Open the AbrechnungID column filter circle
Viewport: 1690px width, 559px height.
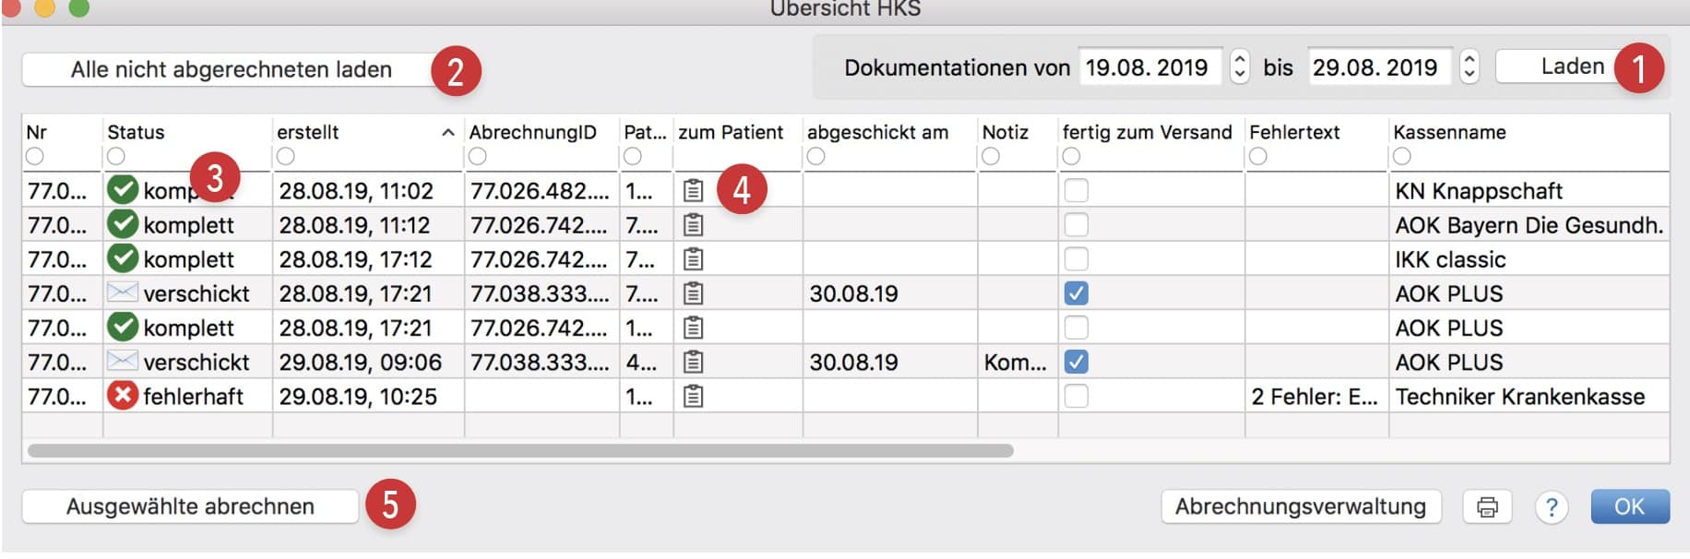(477, 157)
